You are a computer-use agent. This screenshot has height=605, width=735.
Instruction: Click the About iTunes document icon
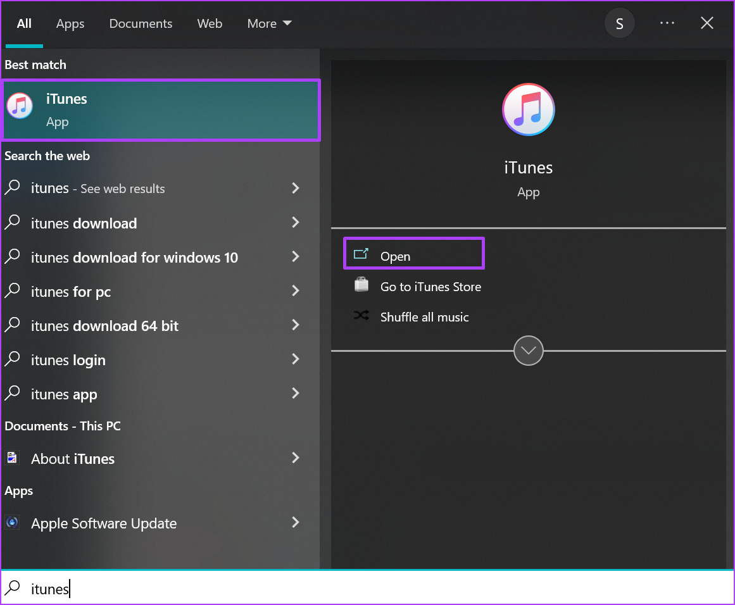point(13,458)
